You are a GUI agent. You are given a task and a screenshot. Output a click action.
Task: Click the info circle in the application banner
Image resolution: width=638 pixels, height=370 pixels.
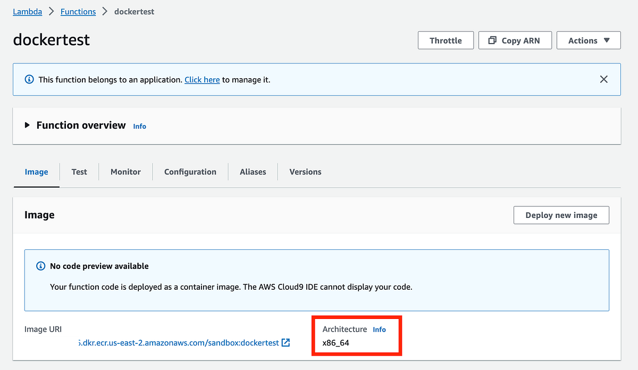[29, 79]
